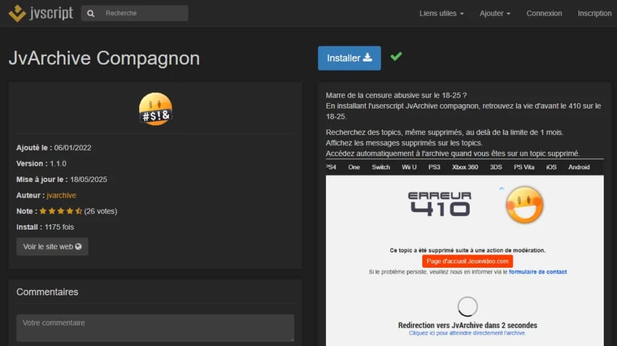The height and width of the screenshot is (346, 617).
Task: Click into the Votre commentaire text box
Action: pyautogui.click(x=155, y=328)
